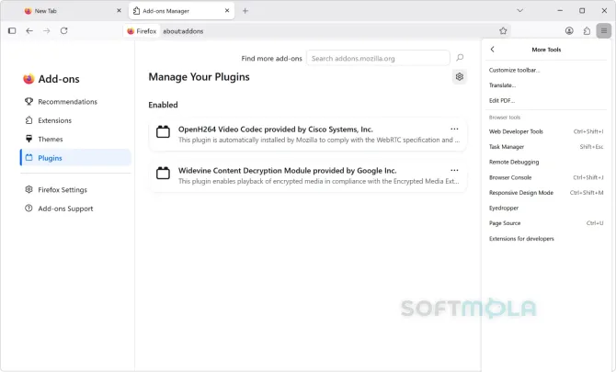
Task: Click the Search addons.mozilla.org field
Action: [x=378, y=58]
